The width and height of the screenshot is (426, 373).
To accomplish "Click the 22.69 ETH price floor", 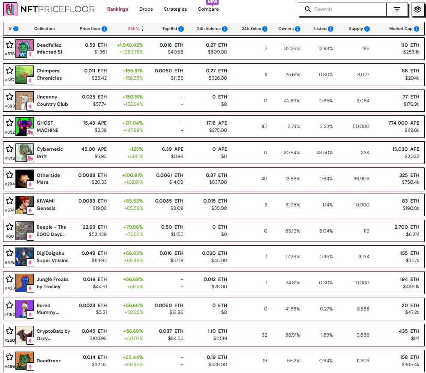I will (95, 227).
